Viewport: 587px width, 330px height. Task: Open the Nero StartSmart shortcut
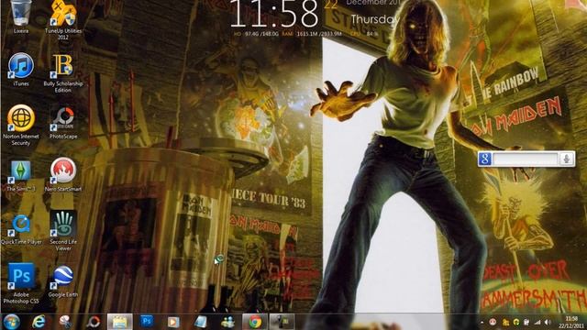63,175
